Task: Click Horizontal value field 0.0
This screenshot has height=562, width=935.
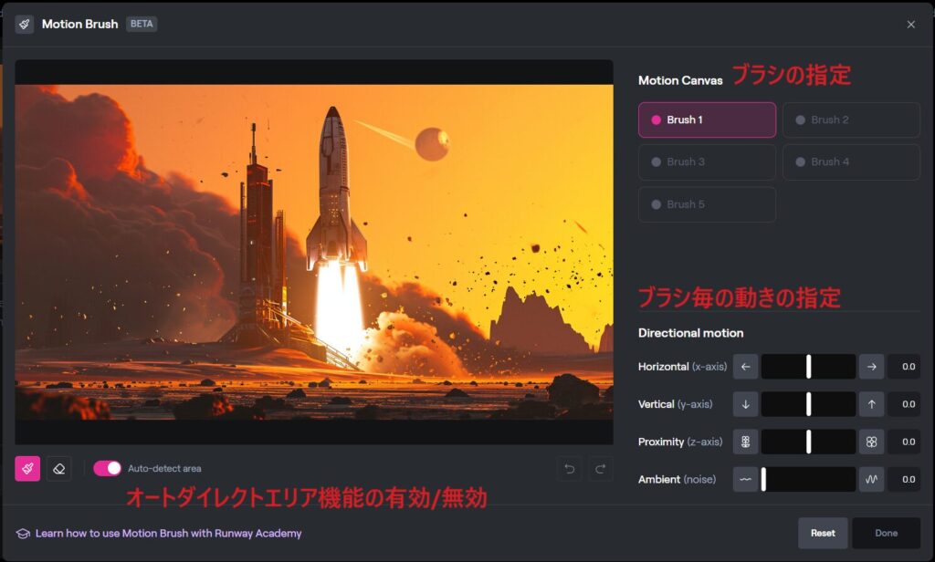Action: coord(904,367)
